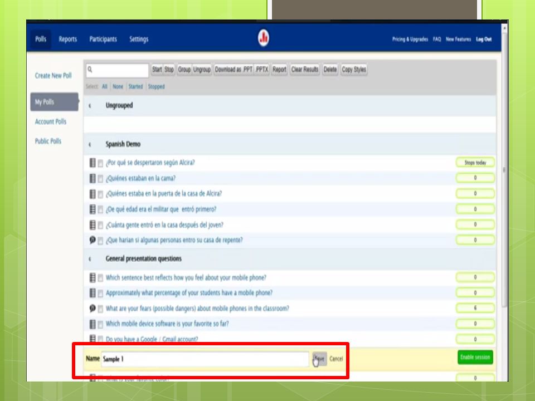The height and width of the screenshot is (401, 535).
Task: Click poll type icon for '¿Quiénes estaban en la cama?'
Action: (93, 178)
